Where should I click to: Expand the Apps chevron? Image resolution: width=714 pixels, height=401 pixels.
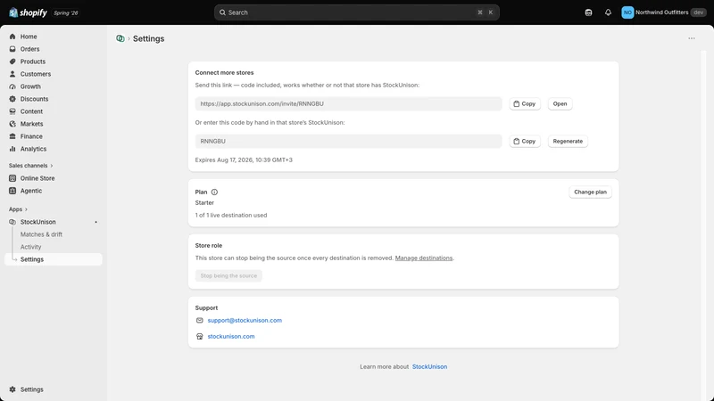click(x=26, y=209)
